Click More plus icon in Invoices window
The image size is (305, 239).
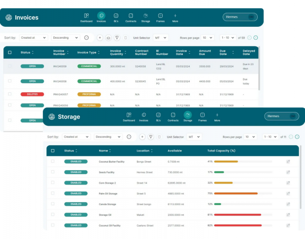(175, 16)
